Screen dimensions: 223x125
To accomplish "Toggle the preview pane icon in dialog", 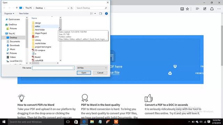I will click(100, 14).
